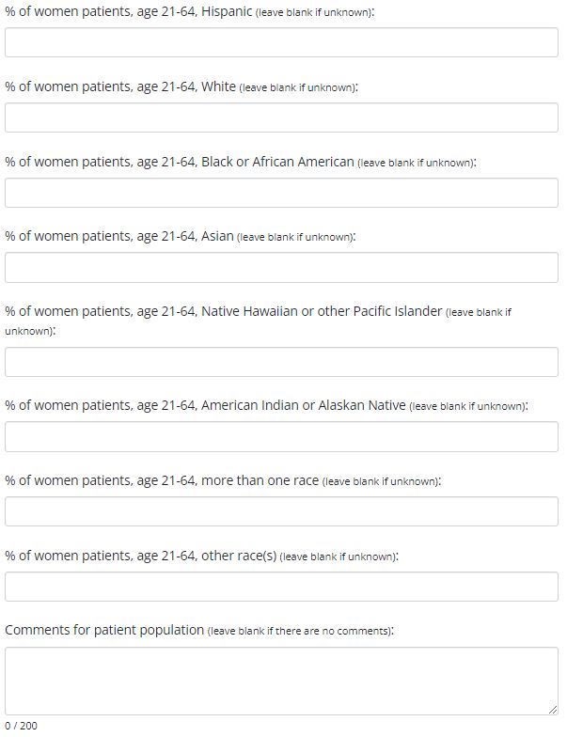Select the more than one race input field
The height and width of the screenshot is (737, 567).
[281, 511]
